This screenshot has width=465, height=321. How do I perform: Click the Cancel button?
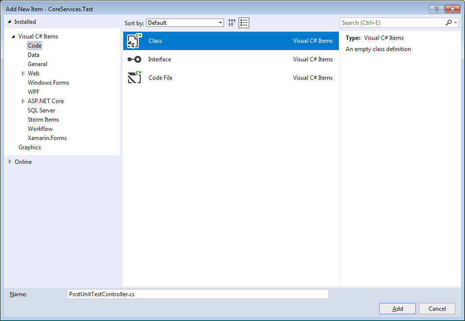[437, 308]
